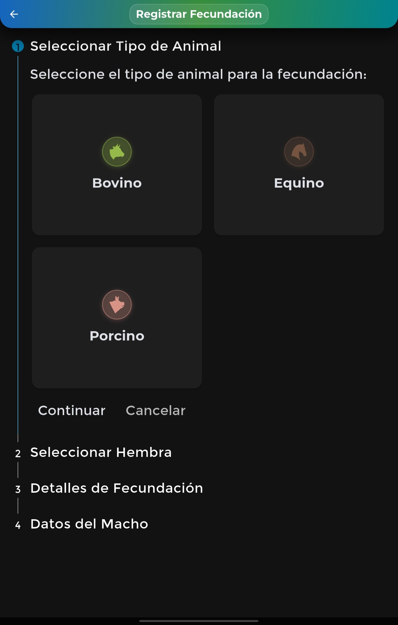Click the horse icon on the Equino card

299,152
